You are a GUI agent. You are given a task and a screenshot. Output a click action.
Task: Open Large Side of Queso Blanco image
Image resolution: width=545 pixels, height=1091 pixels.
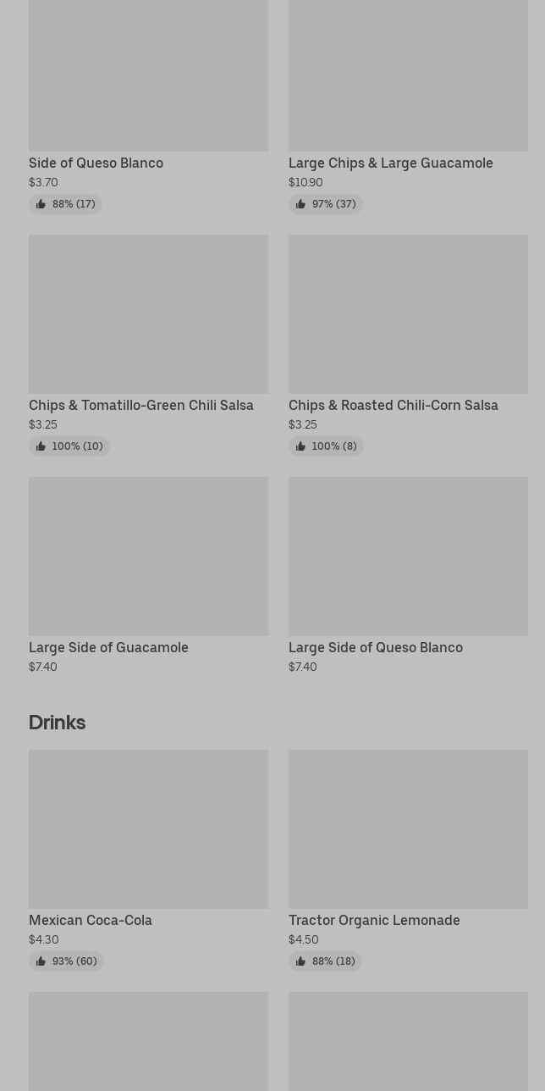point(408,556)
